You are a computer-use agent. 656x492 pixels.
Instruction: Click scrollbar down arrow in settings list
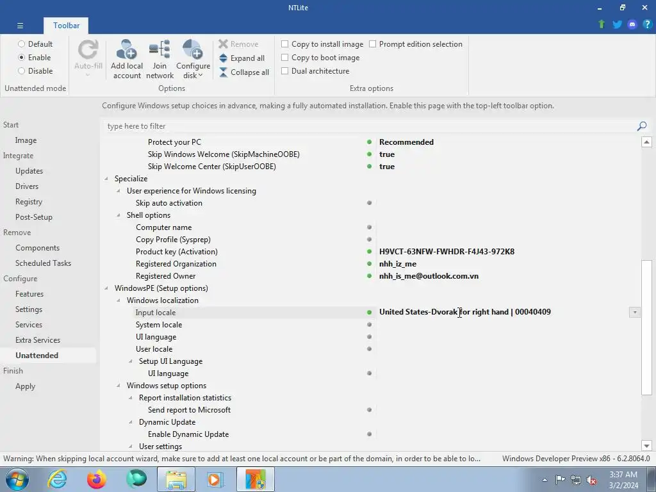tap(646, 446)
